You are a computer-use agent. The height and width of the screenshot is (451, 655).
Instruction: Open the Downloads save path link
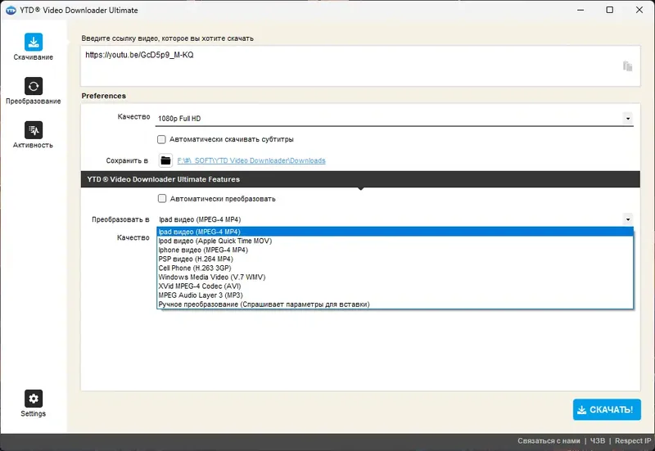tap(251, 160)
